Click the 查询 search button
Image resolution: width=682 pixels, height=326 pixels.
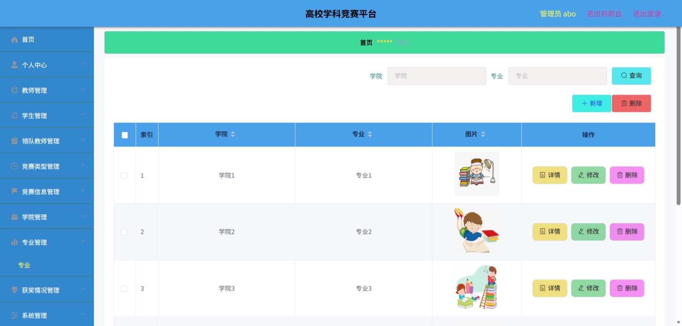point(631,76)
